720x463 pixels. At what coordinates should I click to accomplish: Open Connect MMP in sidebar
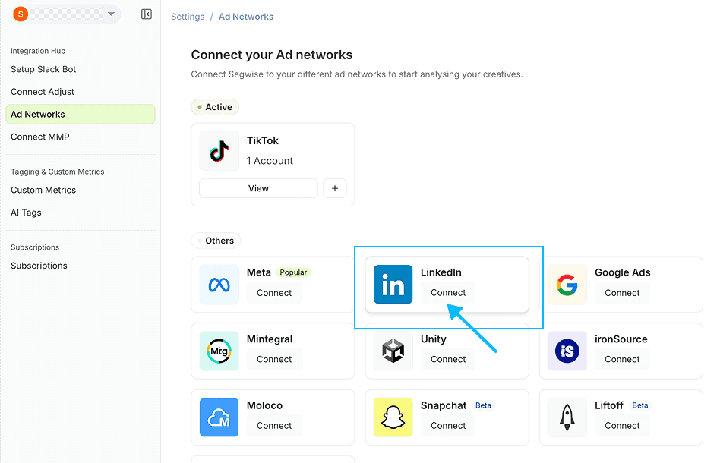(x=40, y=137)
